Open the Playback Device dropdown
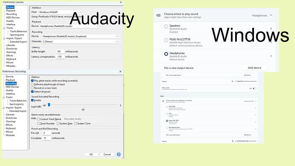 pos(69,26)
